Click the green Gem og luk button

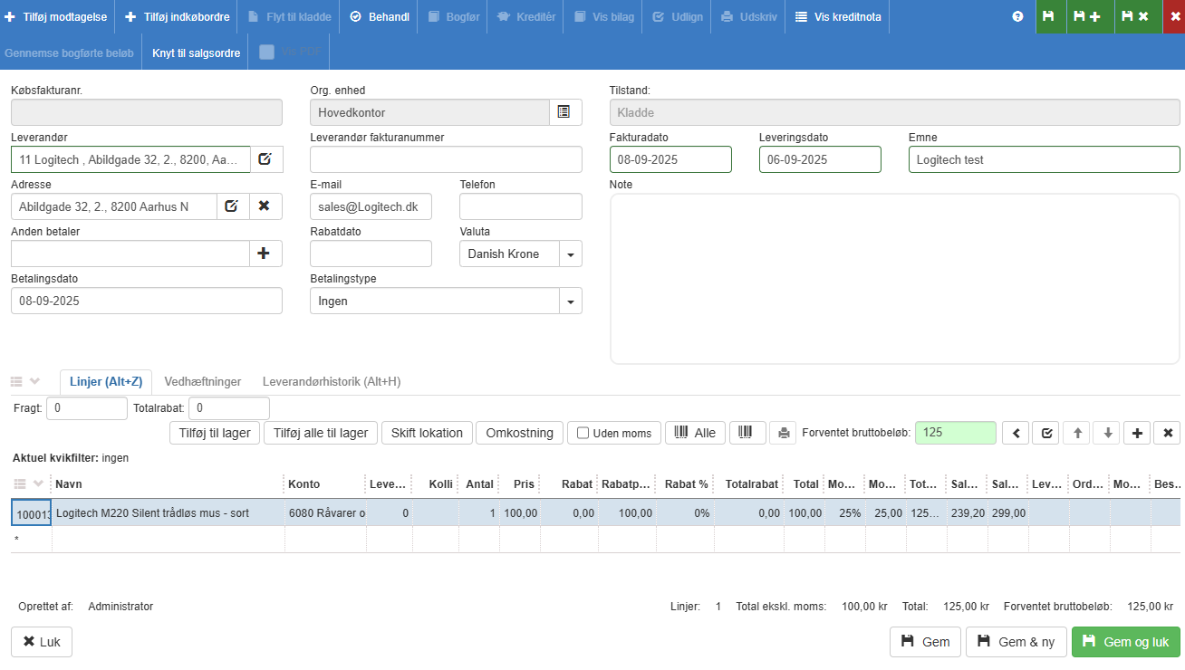click(1126, 642)
